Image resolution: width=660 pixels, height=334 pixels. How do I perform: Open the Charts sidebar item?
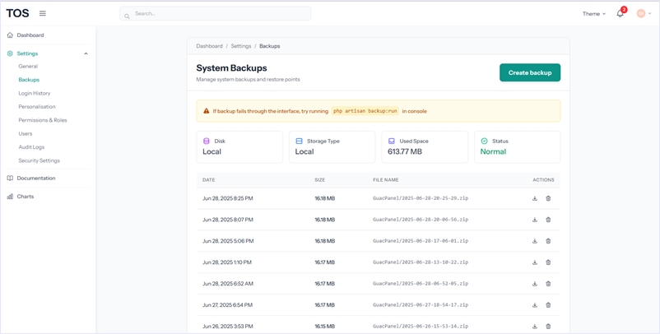tap(26, 197)
